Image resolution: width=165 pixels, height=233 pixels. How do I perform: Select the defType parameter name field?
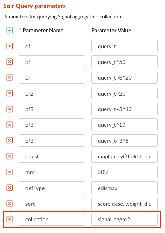coord(52,188)
